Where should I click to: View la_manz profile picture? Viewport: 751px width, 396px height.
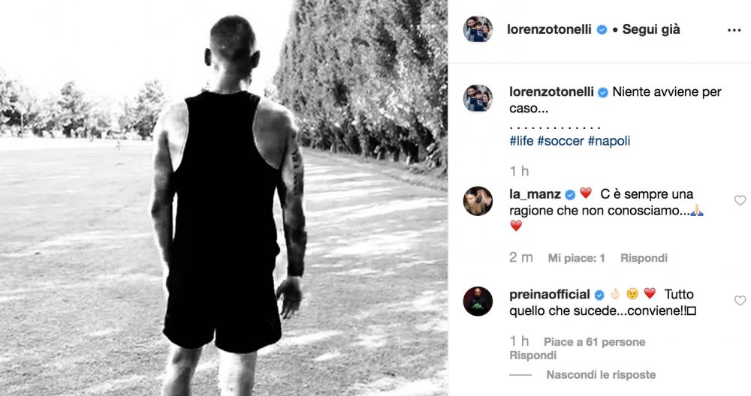[x=478, y=201]
